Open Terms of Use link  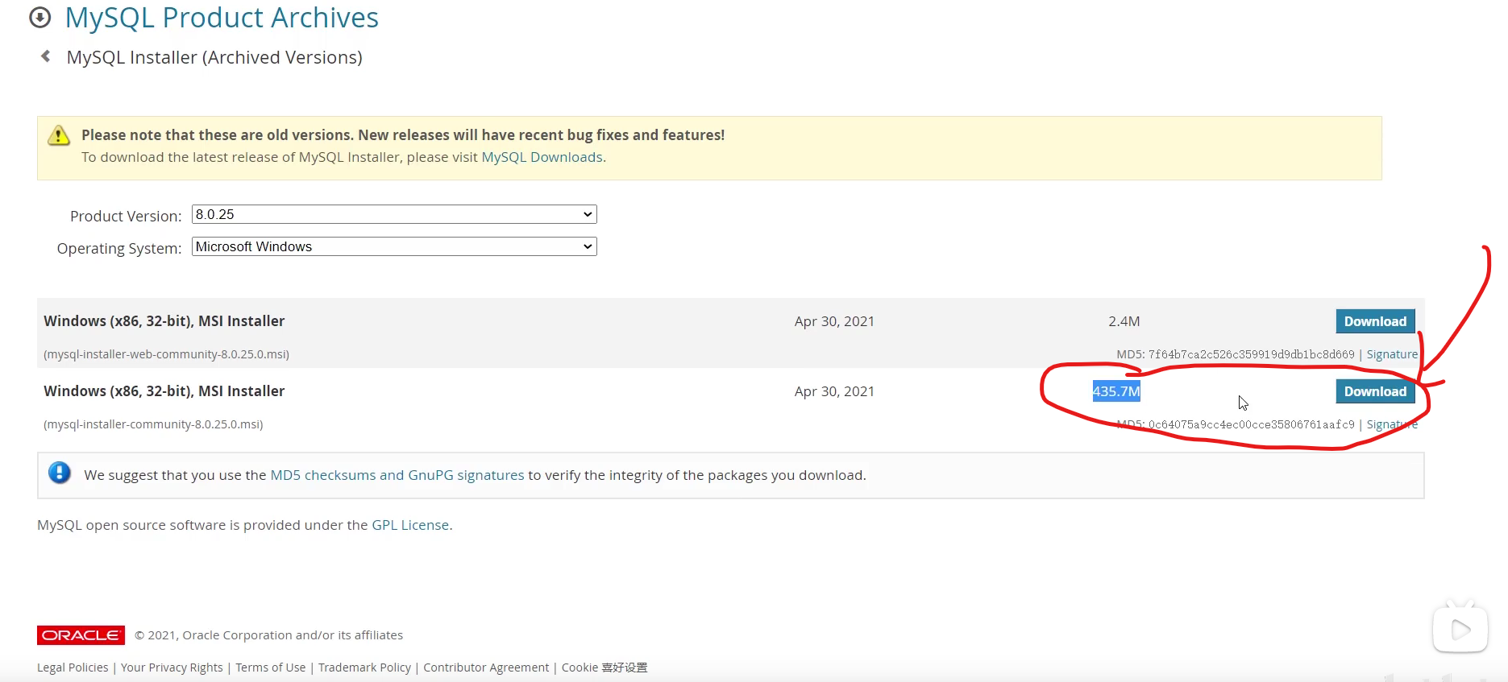click(x=271, y=668)
